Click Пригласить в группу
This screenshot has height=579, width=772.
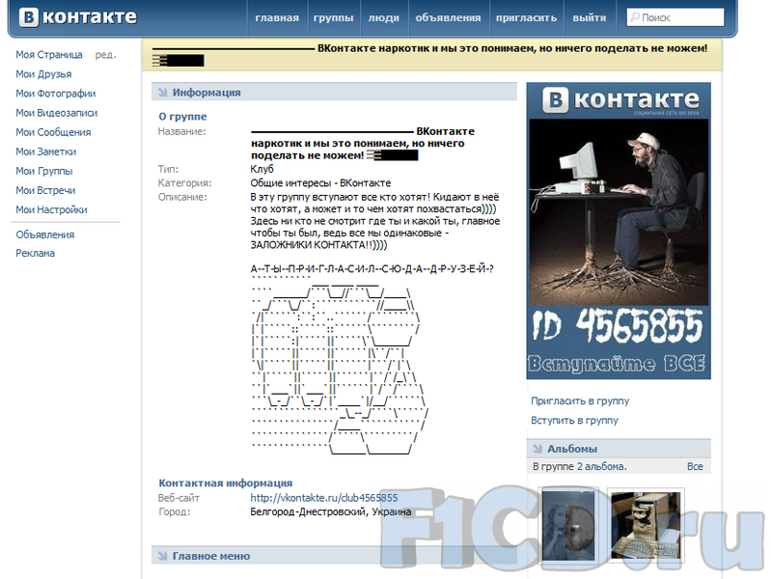point(580,400)
